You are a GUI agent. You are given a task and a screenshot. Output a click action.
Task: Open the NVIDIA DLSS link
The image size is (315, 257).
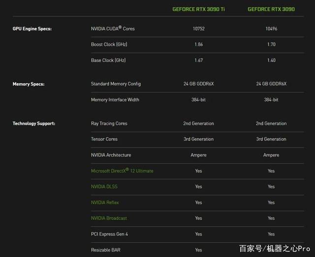104,187
